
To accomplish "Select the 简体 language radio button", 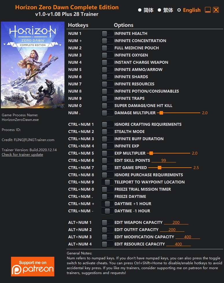I will (x=146, y=10).
